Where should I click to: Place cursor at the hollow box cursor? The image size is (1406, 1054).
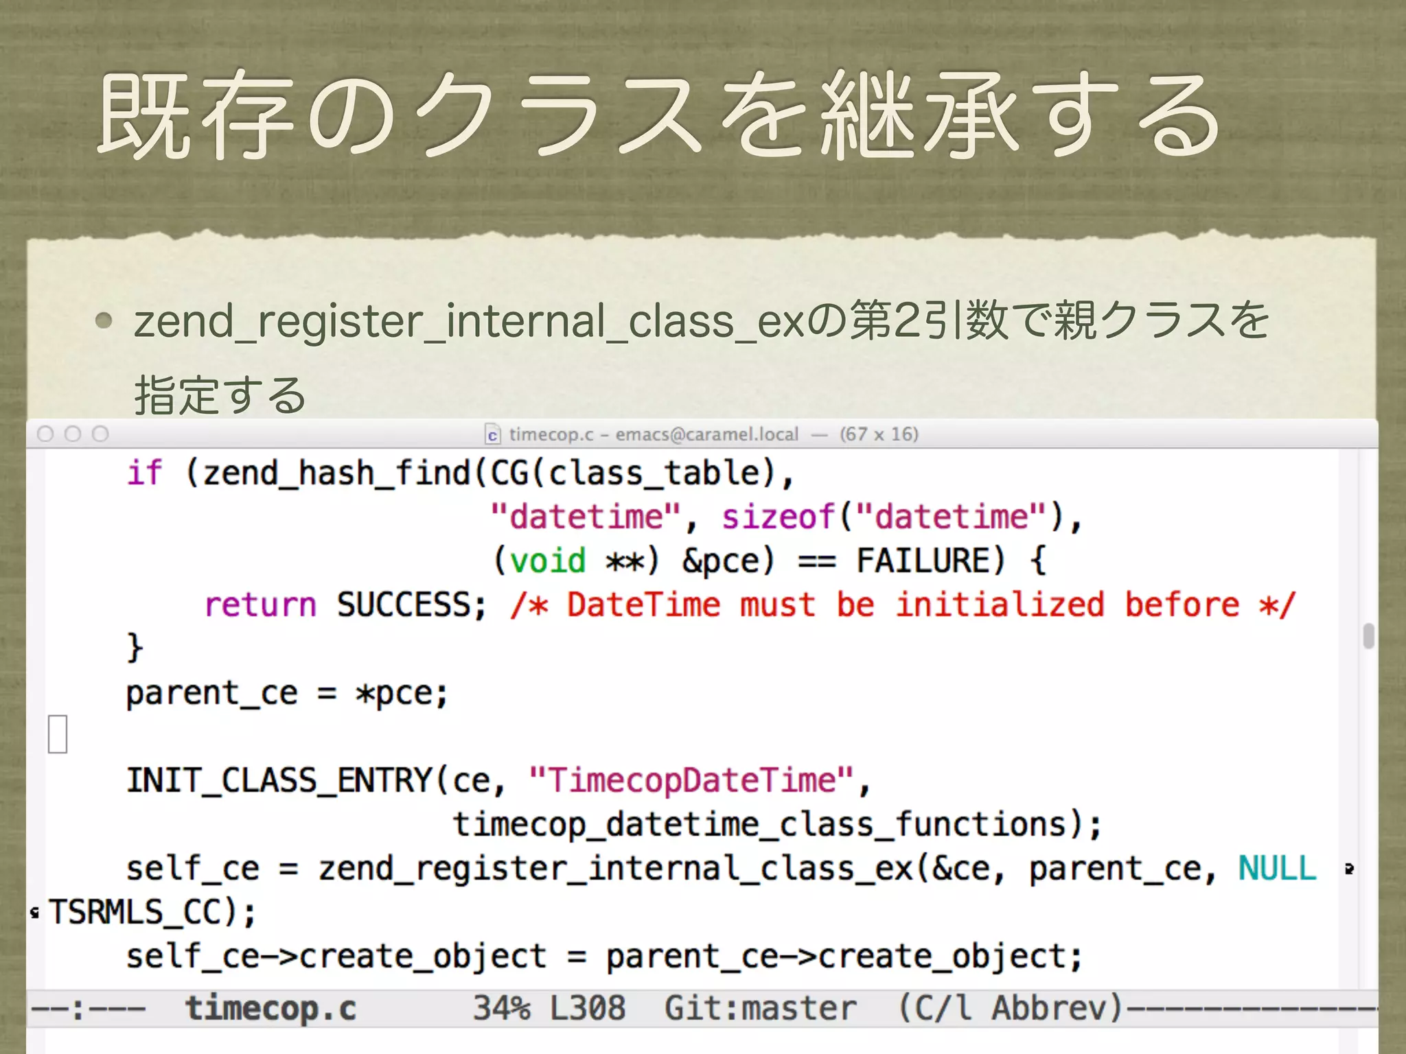pos(58,734)
